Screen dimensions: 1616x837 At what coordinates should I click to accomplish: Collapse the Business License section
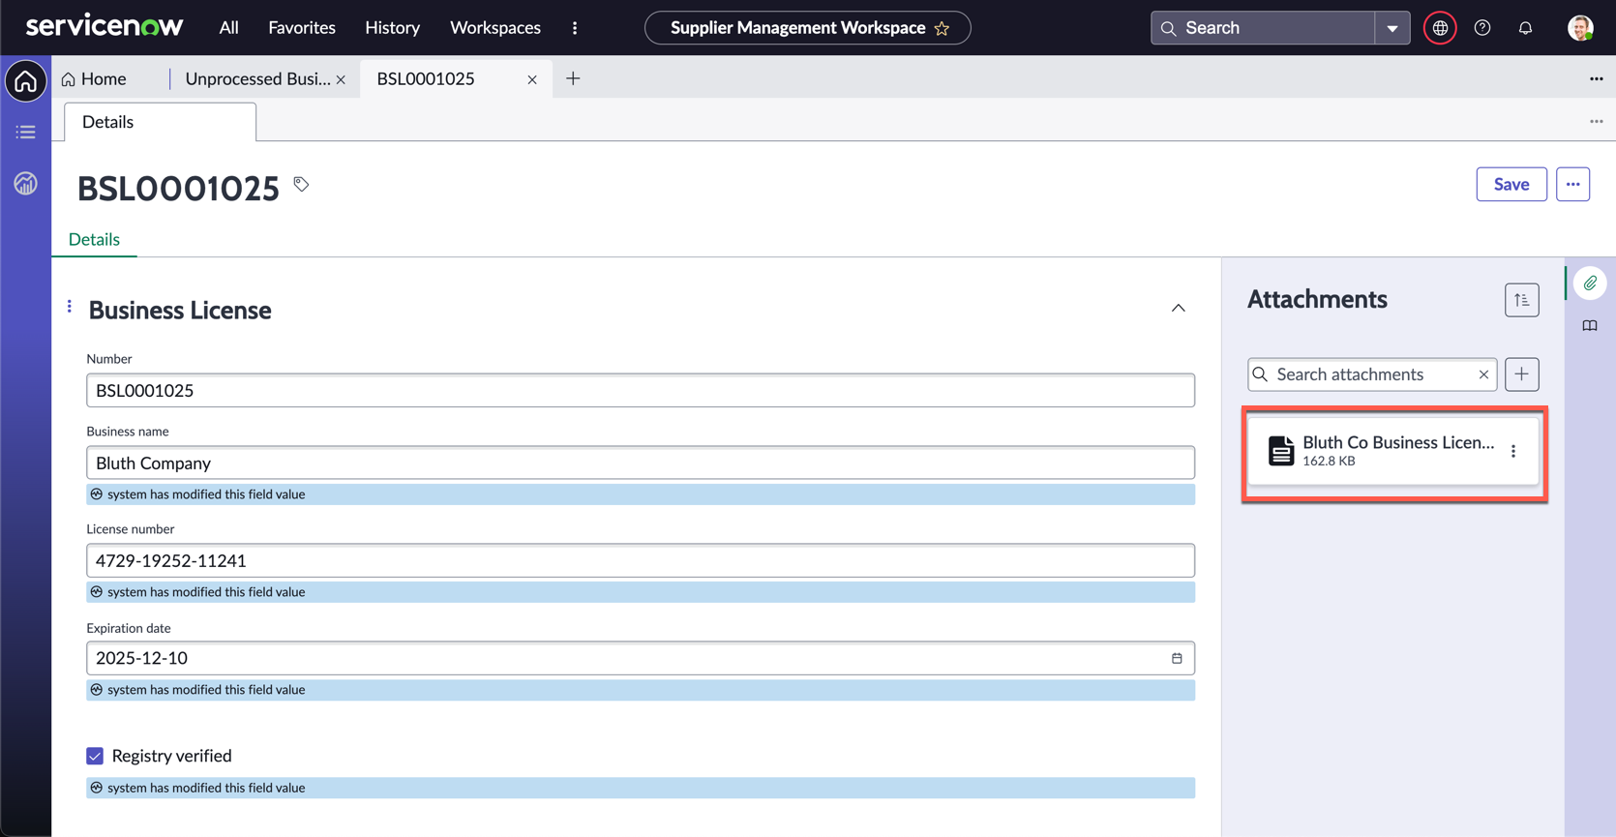(1178, 309)
